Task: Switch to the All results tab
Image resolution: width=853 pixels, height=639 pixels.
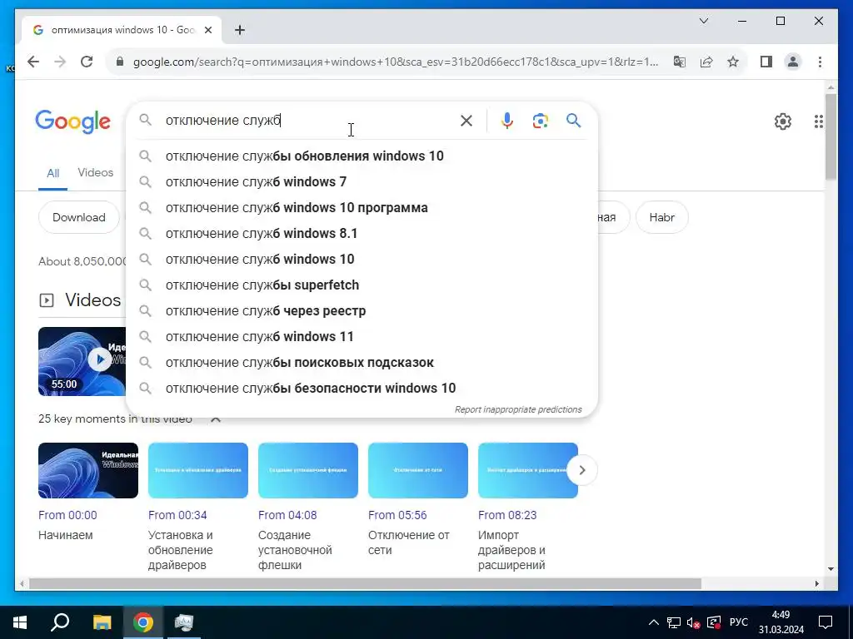Action: click(x=52, y=173)
